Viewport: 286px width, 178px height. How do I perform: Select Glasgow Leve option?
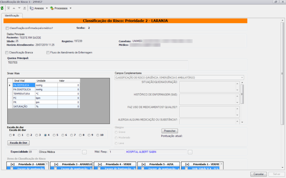(116, 143)
